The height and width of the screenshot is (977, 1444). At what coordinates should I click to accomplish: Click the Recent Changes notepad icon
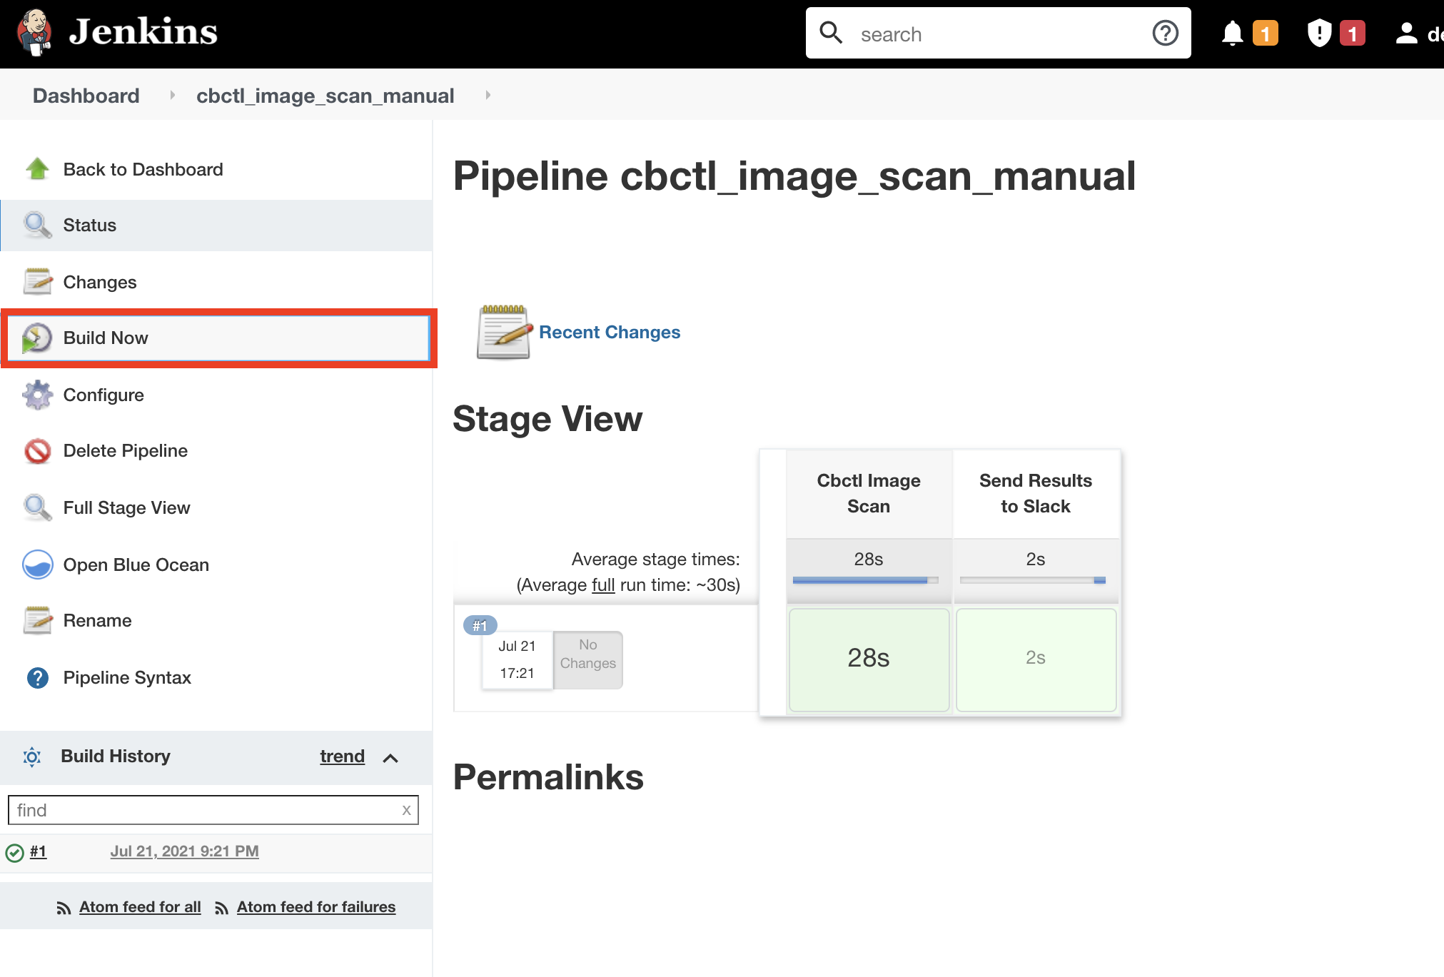[502, 332]
